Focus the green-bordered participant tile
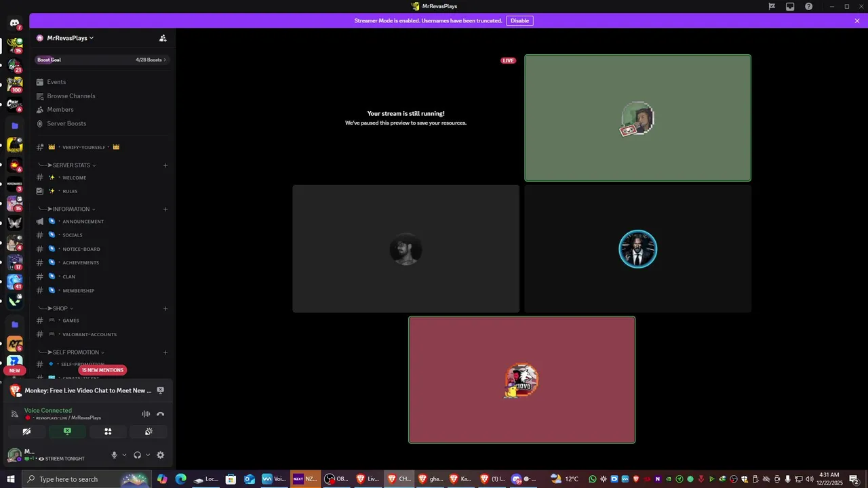 coord(637,118)
